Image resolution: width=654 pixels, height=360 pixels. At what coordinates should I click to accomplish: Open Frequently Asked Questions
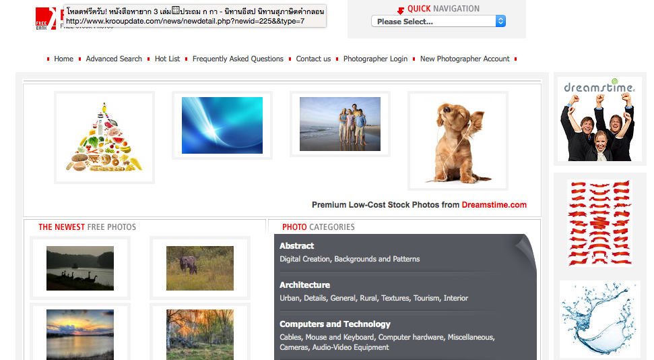238,59
